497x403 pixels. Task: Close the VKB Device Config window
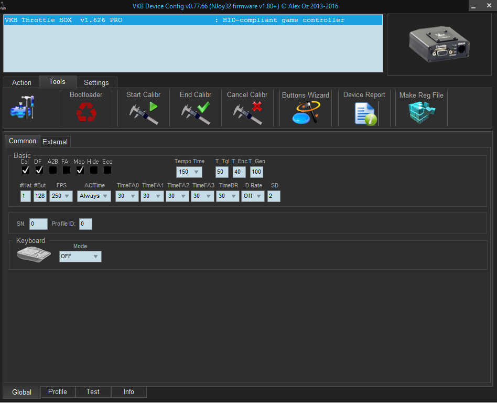(489, 5)
